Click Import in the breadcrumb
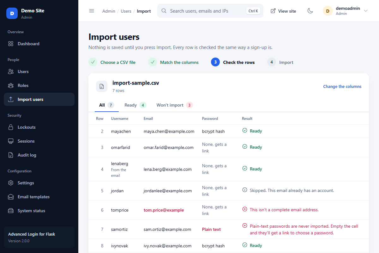The image size is (379, 253). [144, 11]
